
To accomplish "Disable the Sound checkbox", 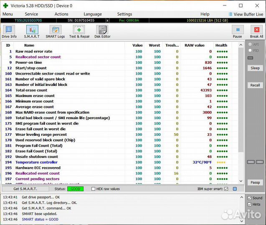I will (249, 198).
